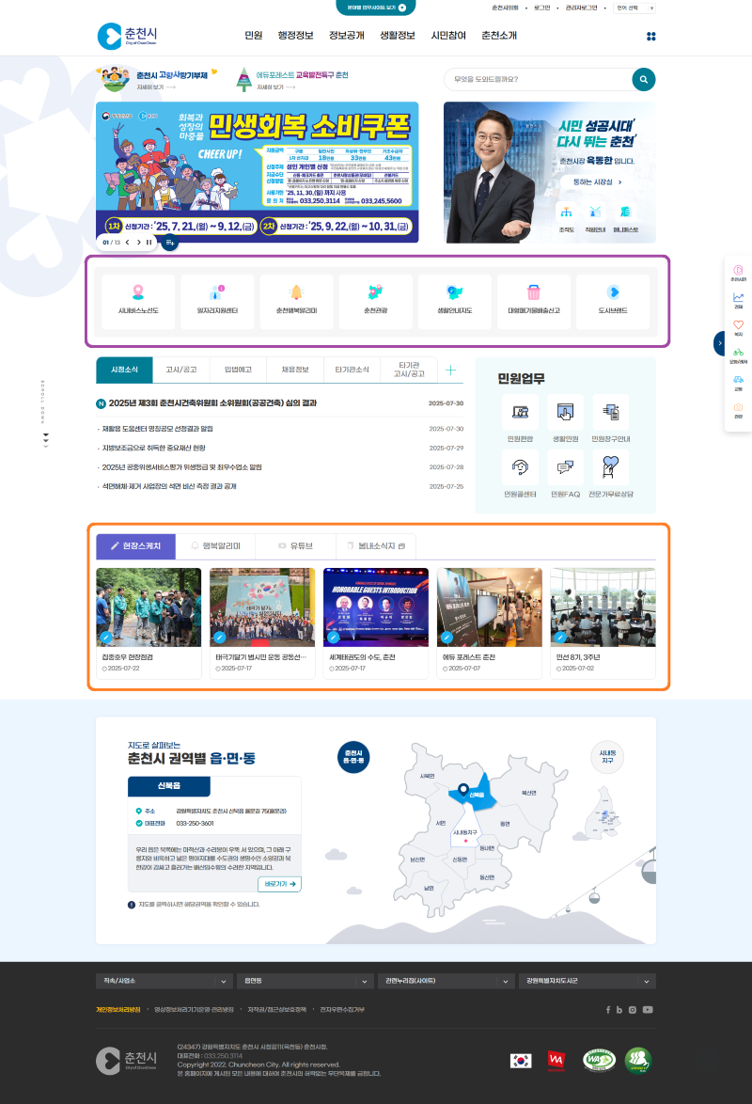The height and width of the screenshot is (1104, 752).
Task: Pause the banner slideshow
Action: pos(149,243)
